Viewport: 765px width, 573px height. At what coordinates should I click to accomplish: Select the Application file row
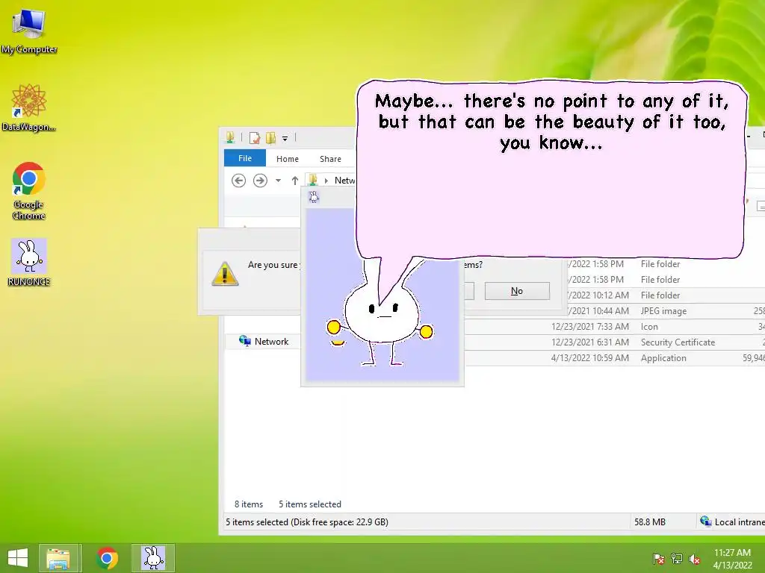pos(614,357)
